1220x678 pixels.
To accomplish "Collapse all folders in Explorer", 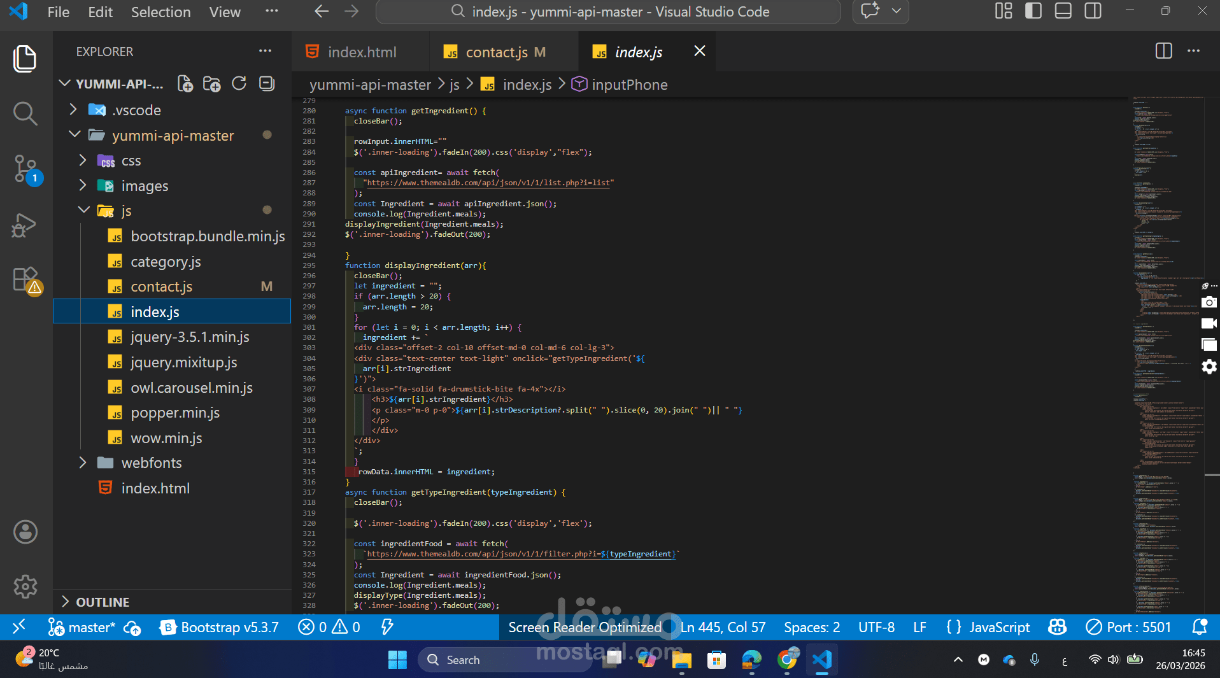I will coord(267,84).
